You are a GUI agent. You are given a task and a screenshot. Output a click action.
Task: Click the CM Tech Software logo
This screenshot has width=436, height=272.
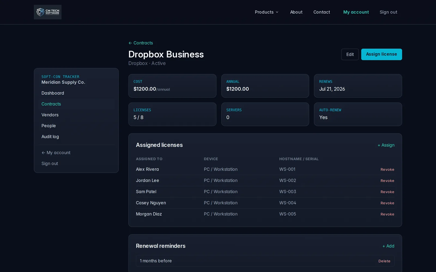48,12
